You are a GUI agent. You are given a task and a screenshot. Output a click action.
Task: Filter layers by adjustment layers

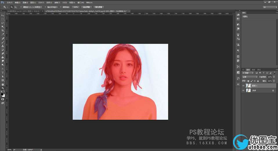(260, 73)
